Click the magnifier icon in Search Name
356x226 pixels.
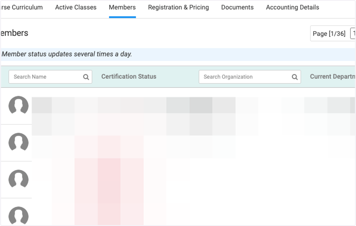86,77
